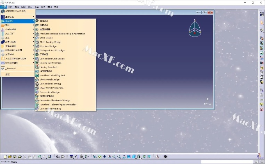Open Core & Cavity Design workbench

tap(52, 63)
